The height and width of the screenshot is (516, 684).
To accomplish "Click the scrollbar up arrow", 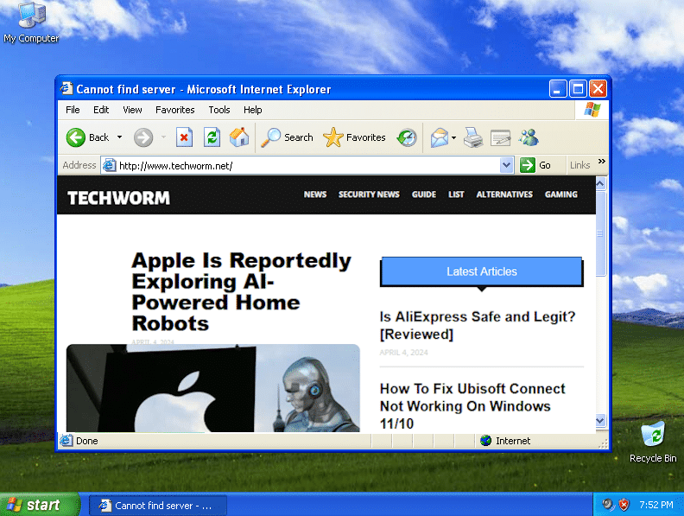I will pos(600,184).
